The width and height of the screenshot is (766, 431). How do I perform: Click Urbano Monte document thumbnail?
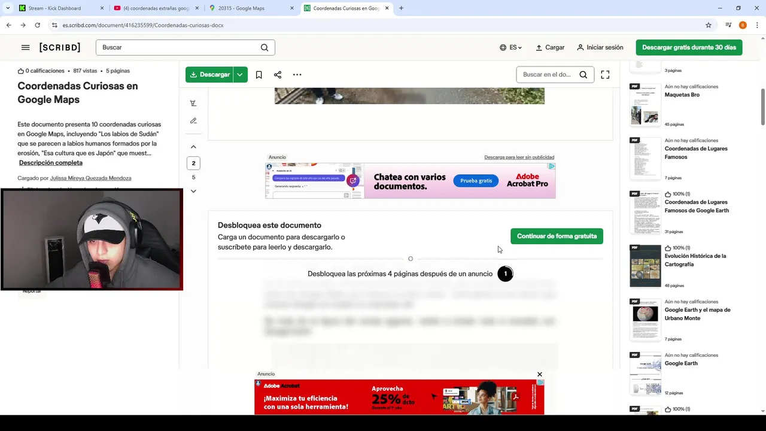[x=645, y=320]
